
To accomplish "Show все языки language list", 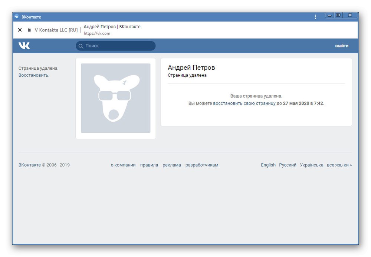I will tap(339, 165).
